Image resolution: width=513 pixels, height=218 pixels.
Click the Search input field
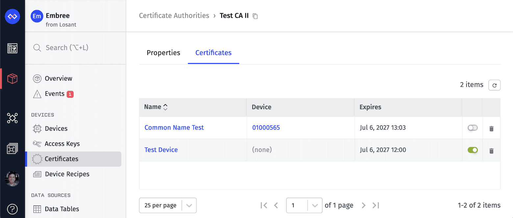click(76, 48)
